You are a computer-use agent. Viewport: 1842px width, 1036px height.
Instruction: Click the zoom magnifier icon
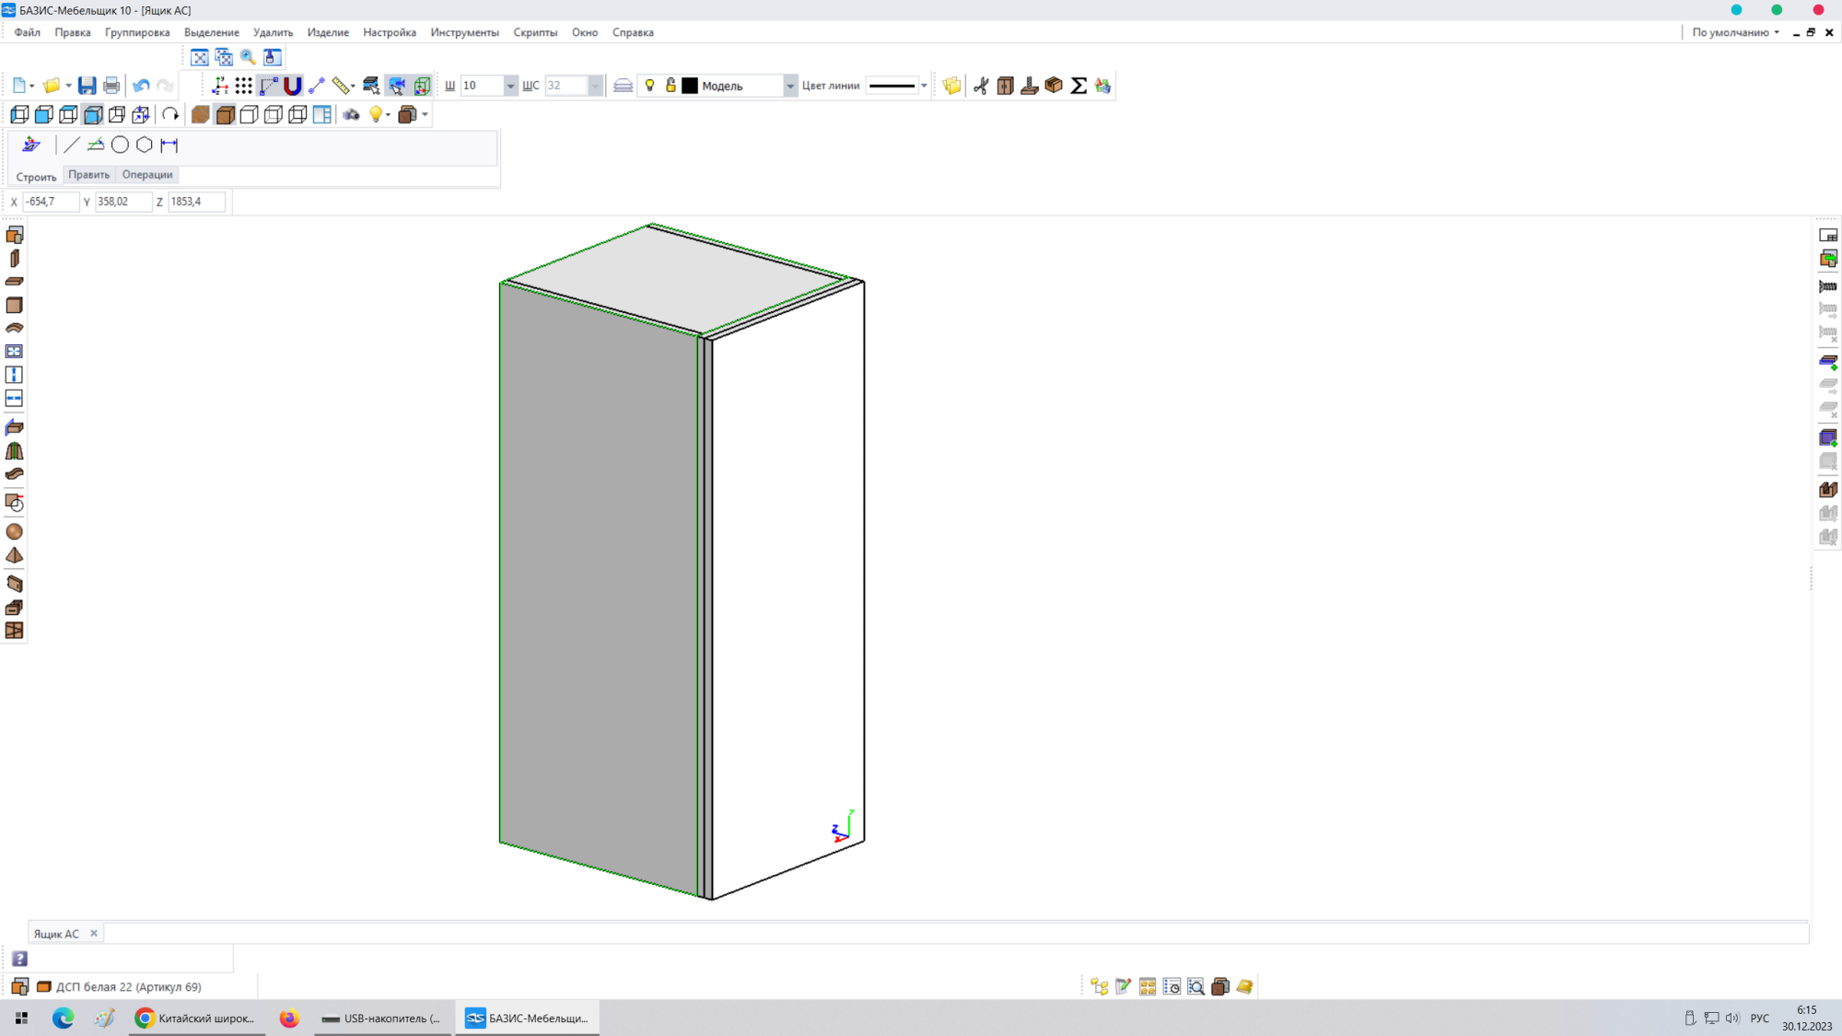point(248,57)
